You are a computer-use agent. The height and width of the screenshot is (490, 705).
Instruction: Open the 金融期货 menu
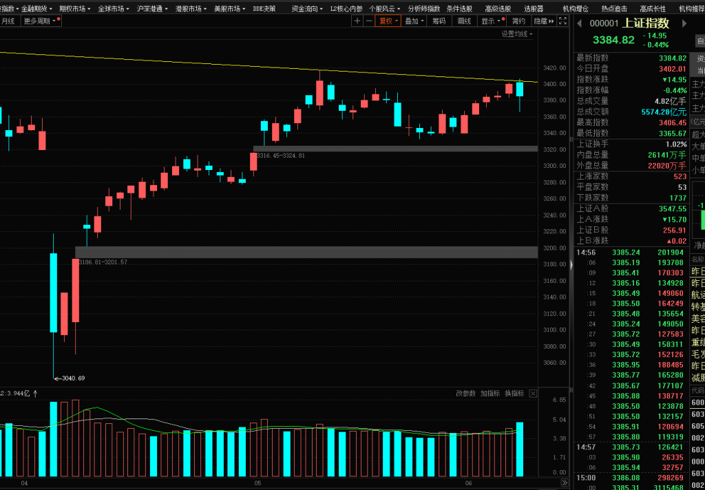(37, 8)
